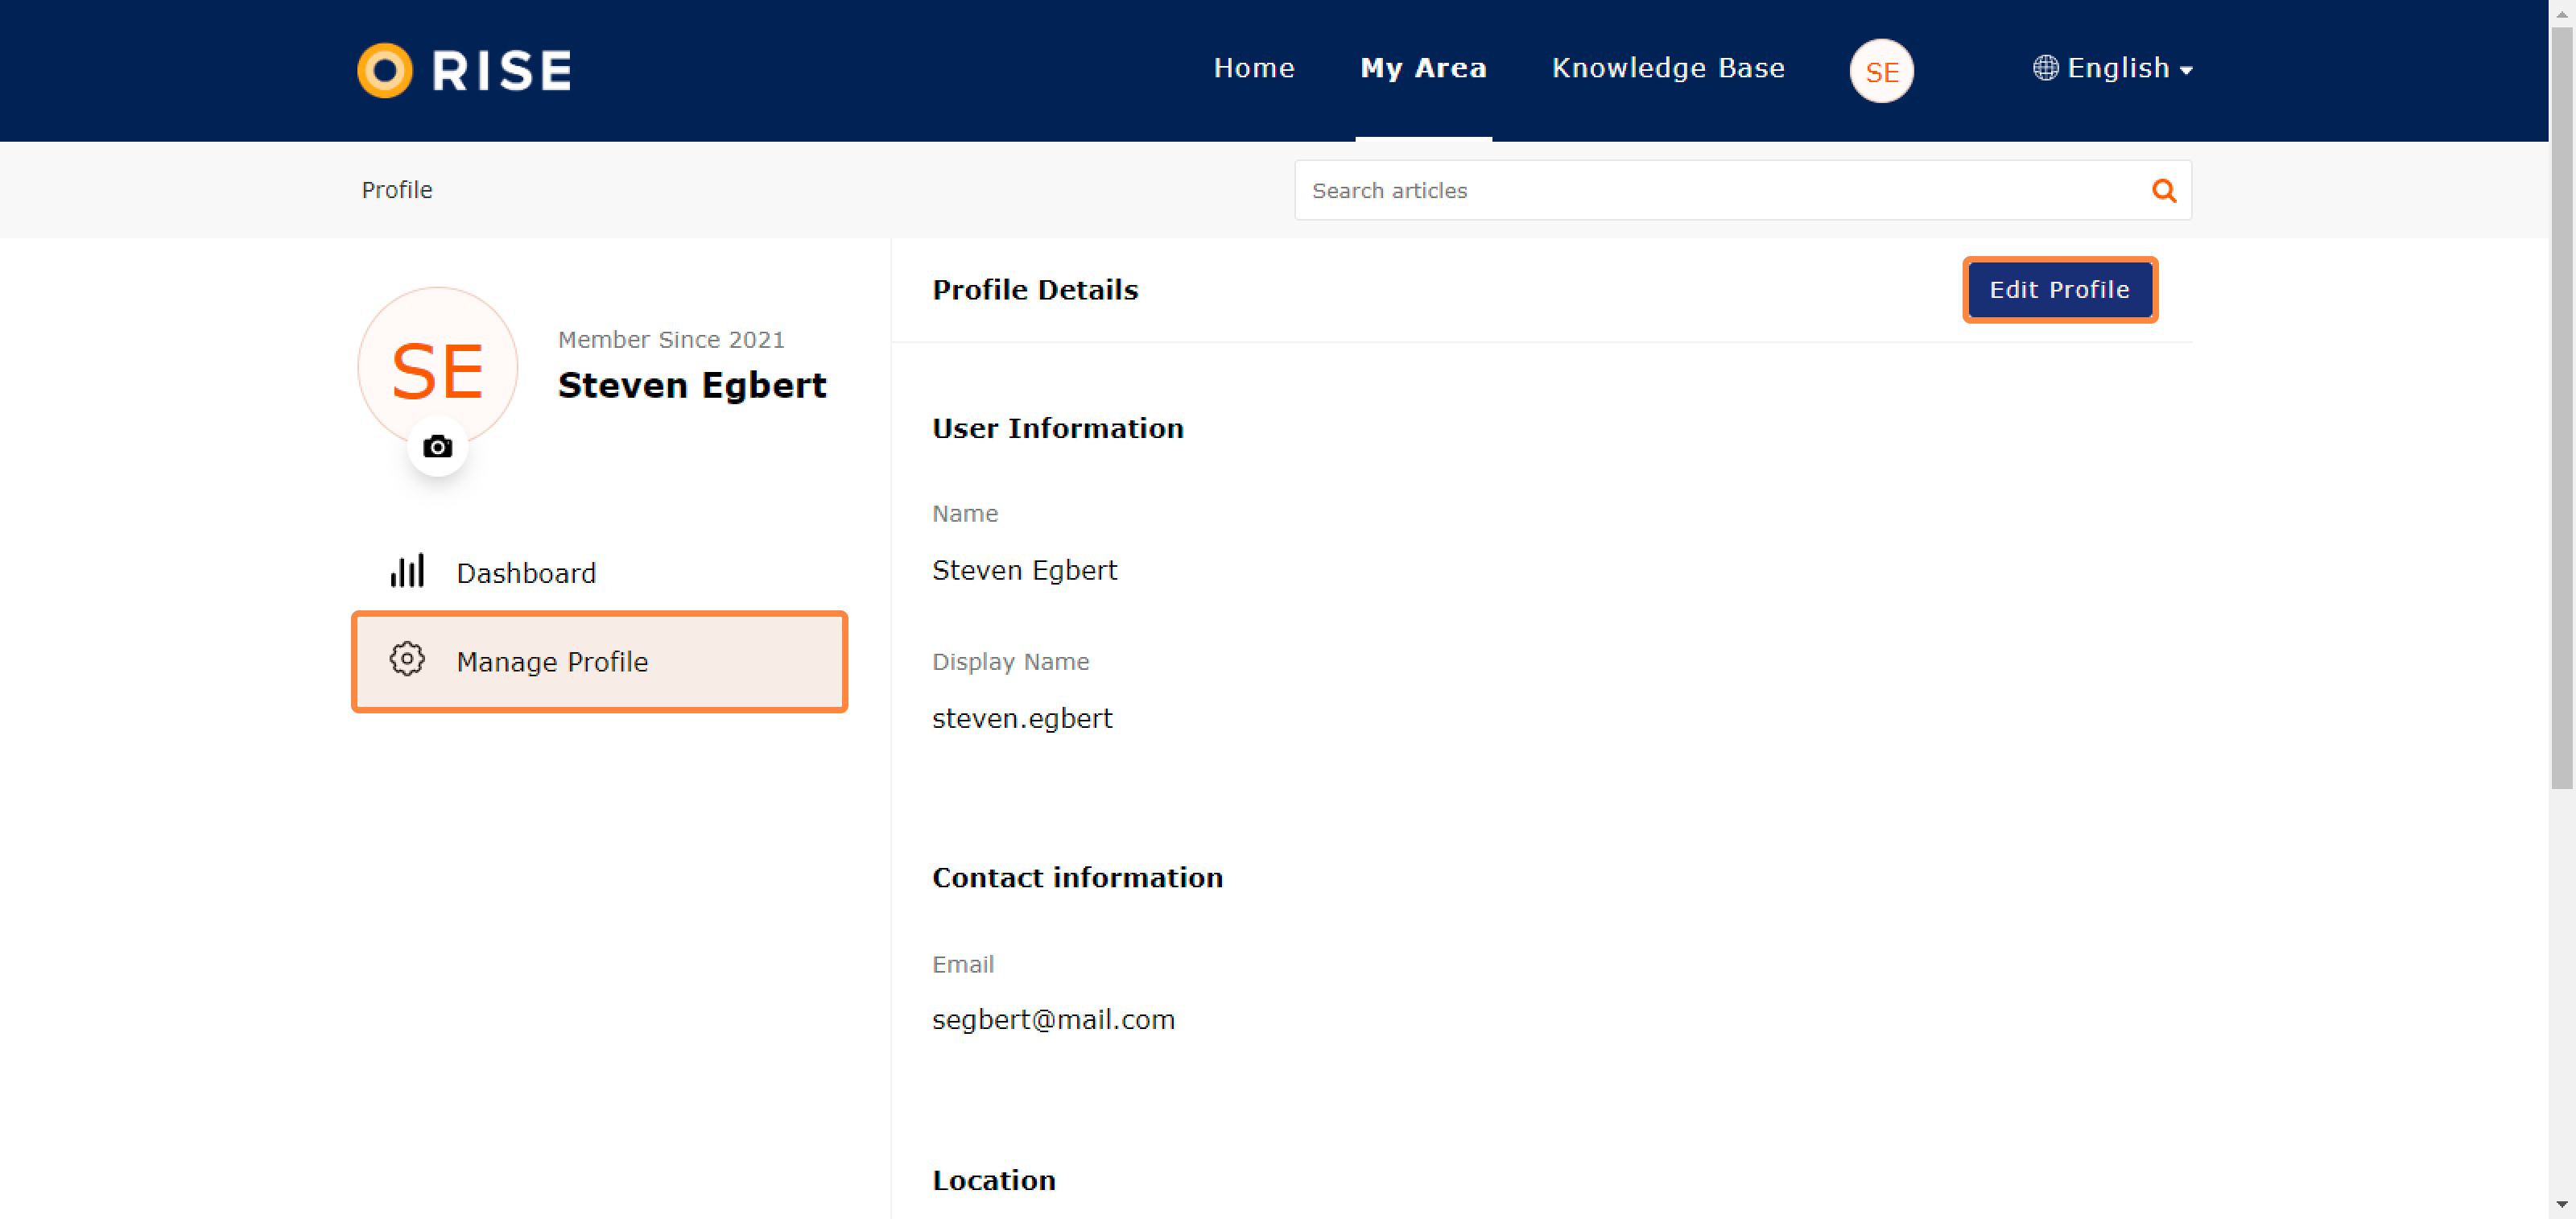
Task: Click the Member Since 2021 text
Action: click(x=671, y=340)
